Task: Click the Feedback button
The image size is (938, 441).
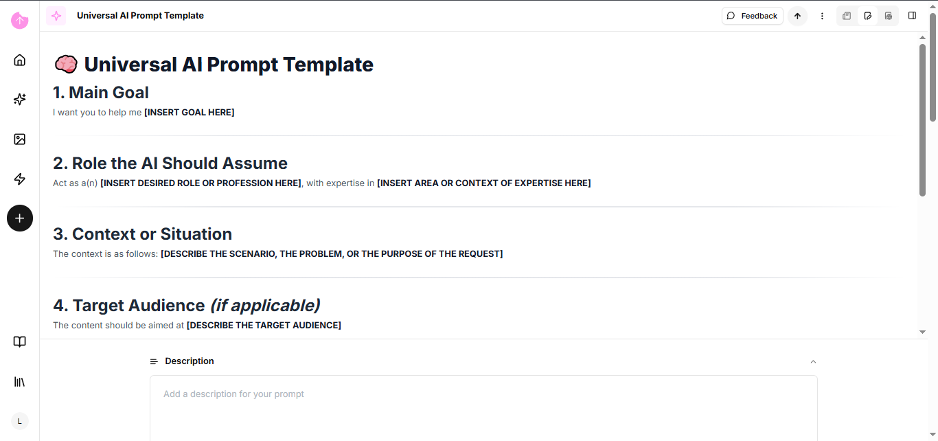Action: coord(752,16)
